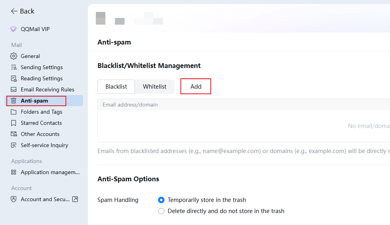Click the Reading Settings icon

click(x=14, y=78)
